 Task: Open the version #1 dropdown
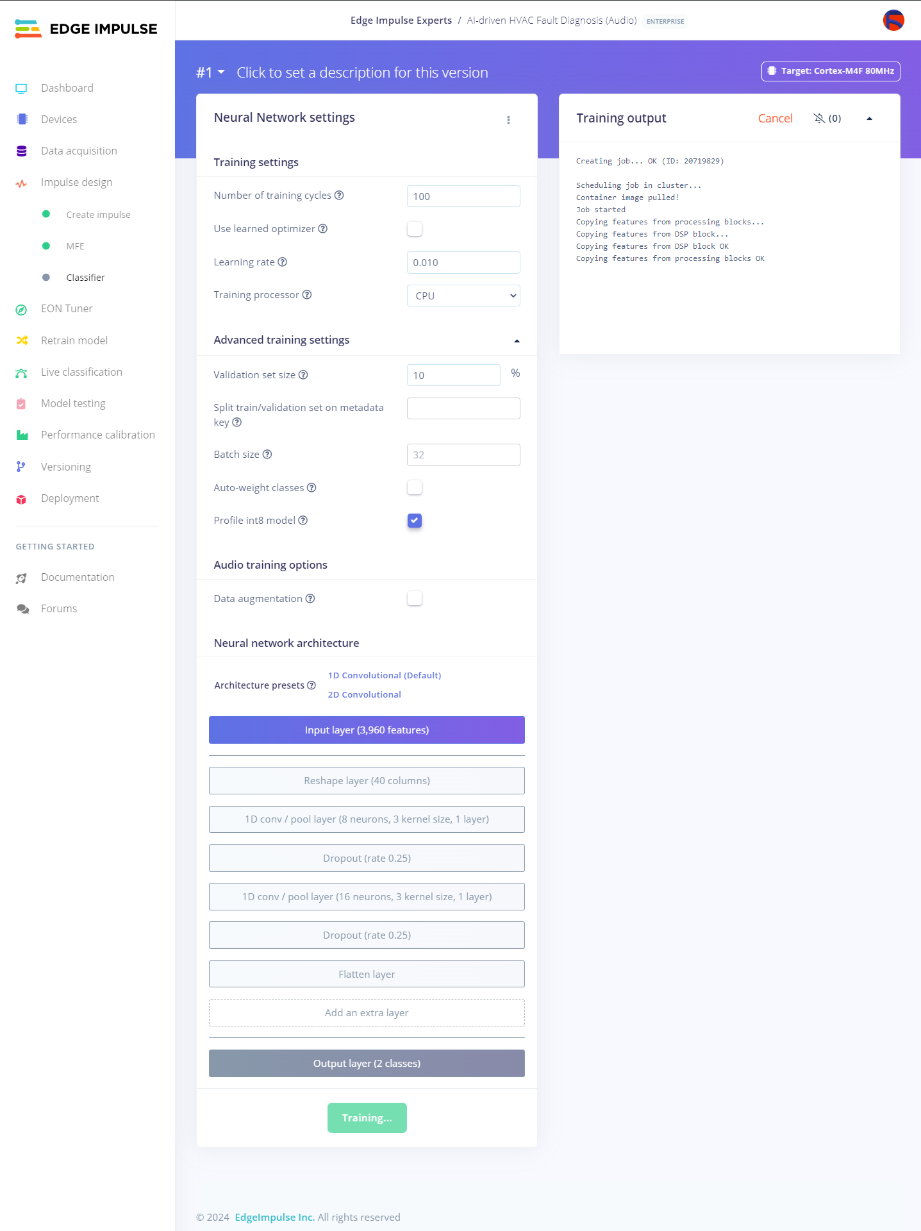coord(210,72)
